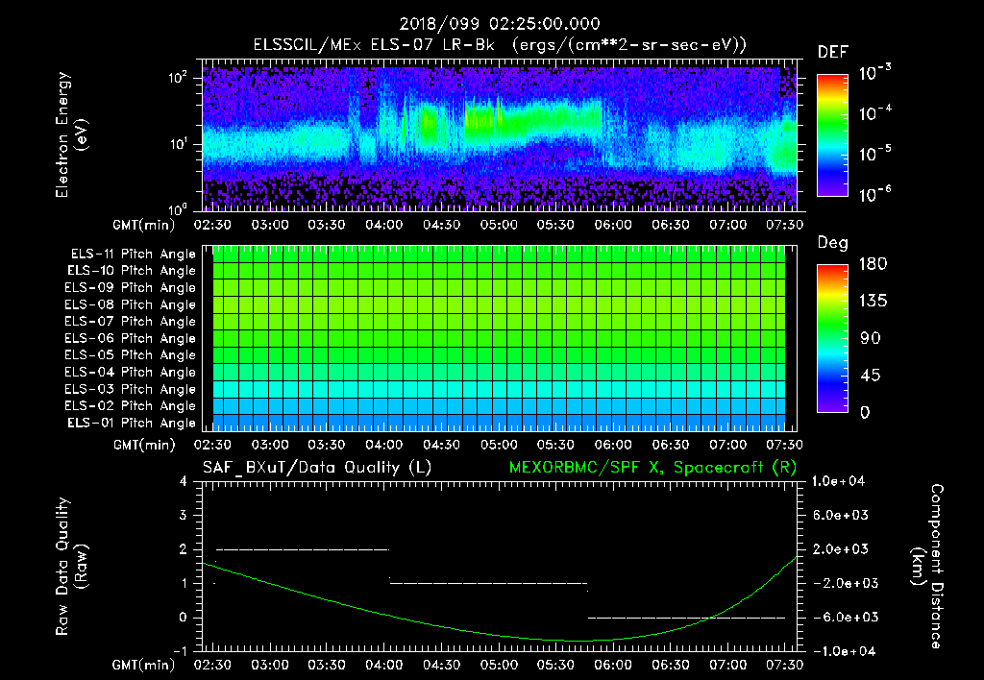The image size is (984, 680).
Task: Select the ELS-01 Pitch Angle row label
Action: click(133, 423)
